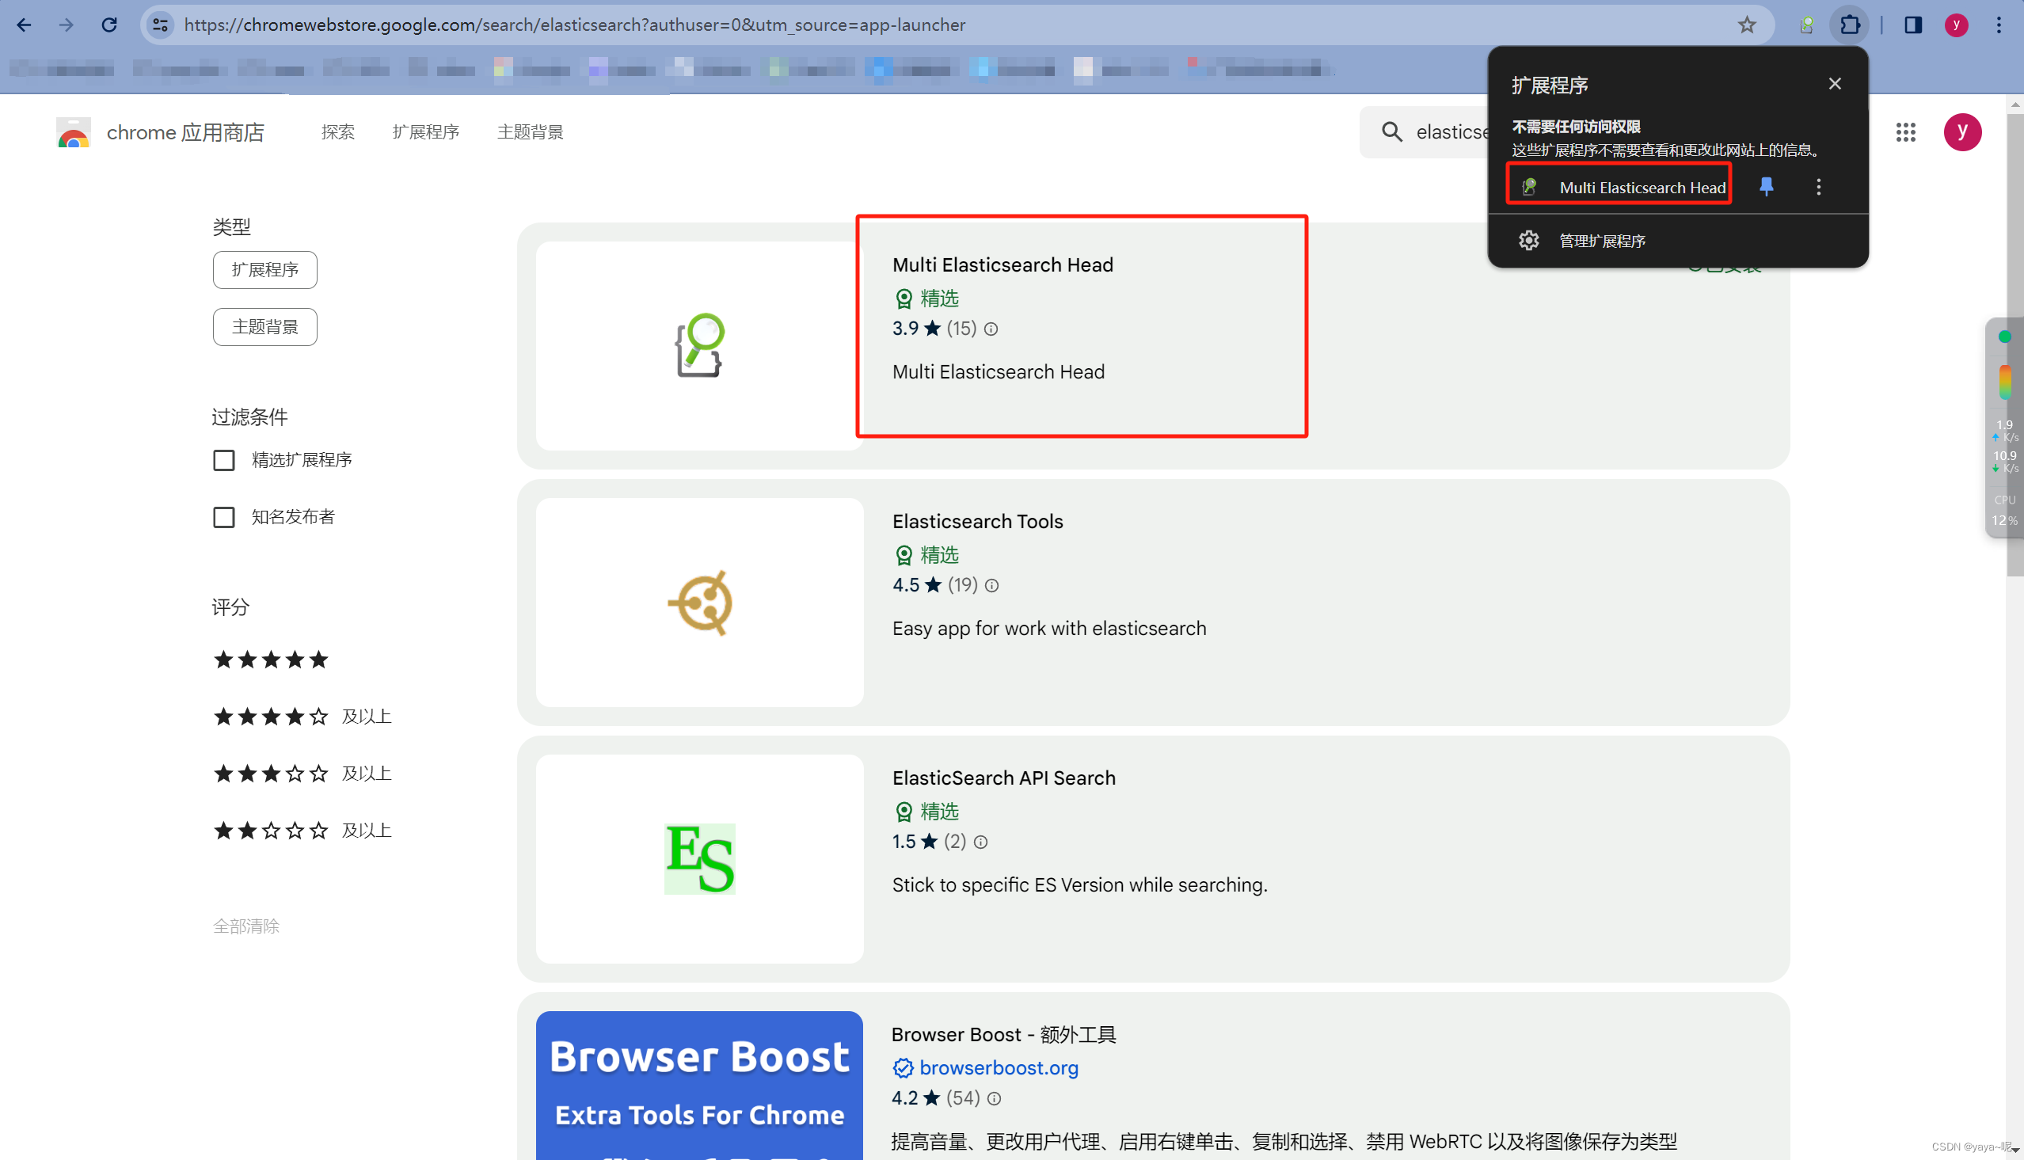Click 管理扩展程序 button in popup
Image resolution: width=2024 pixels, height=1160 pixels.
coord(1601,241)
